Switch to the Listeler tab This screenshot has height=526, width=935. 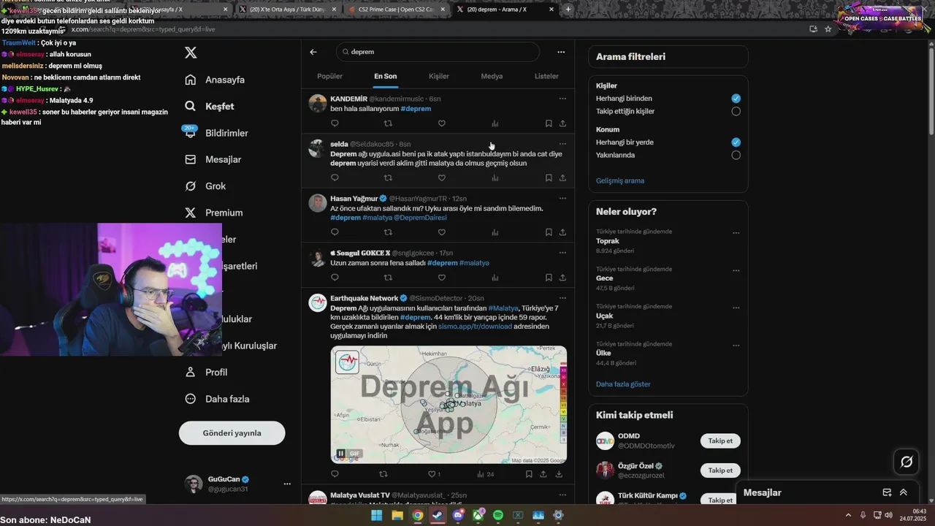546,76
